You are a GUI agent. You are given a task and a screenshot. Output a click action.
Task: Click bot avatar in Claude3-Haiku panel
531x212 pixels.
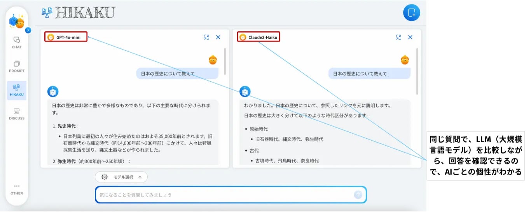(x=245, y=91)
